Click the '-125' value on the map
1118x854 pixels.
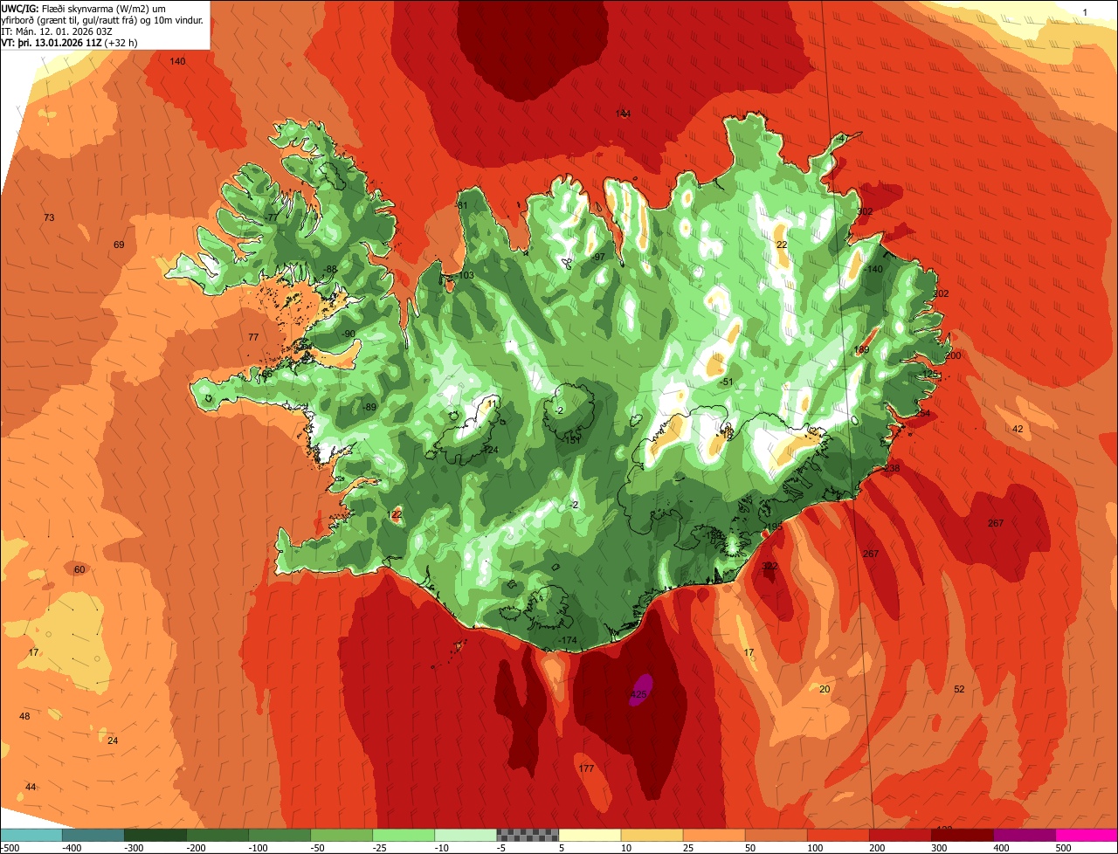[928, 374]
